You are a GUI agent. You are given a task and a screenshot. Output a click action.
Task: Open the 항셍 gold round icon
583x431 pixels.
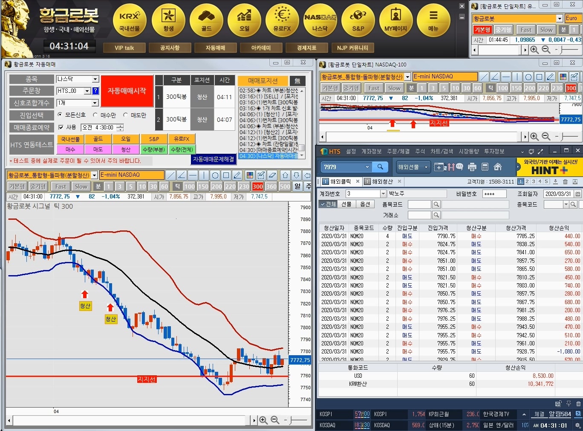(x=168, y=20)
